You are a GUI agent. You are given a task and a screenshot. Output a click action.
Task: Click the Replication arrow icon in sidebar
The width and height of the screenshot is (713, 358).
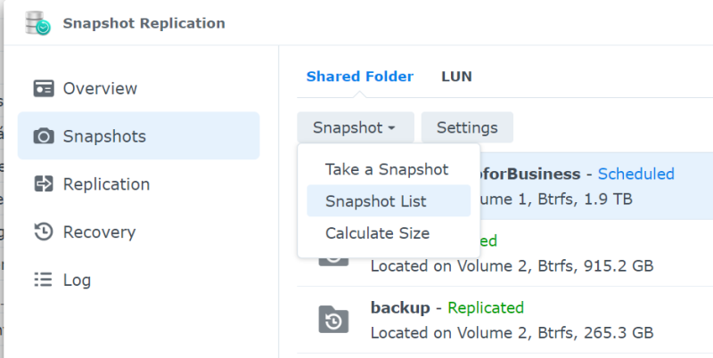(x=44, y=184)
